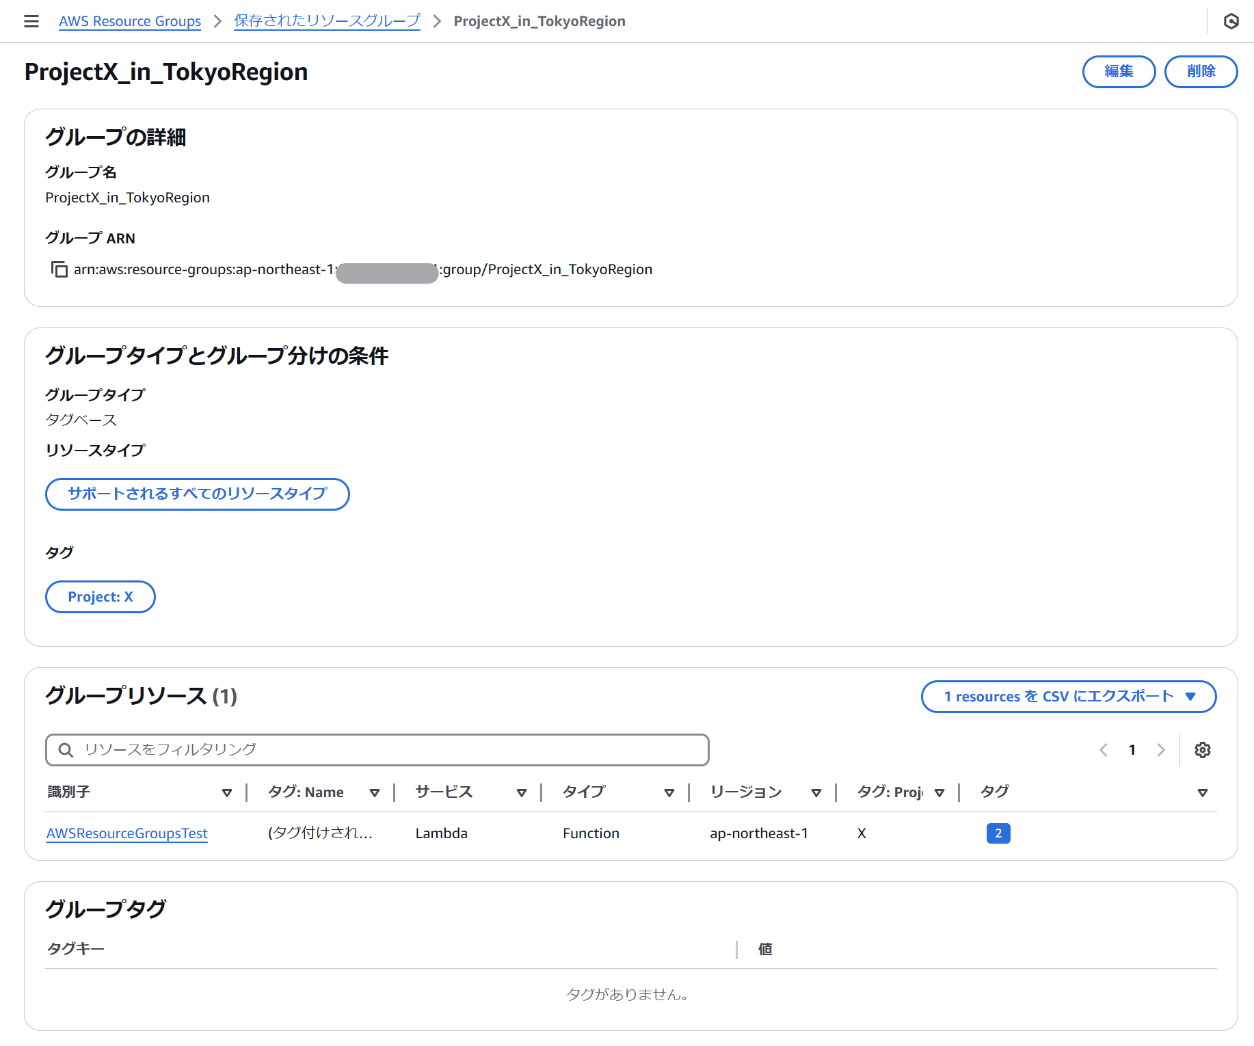The image size is (1254, 1046).
Task: Click the グループリソース (1) heading
Action: point(141,696)
